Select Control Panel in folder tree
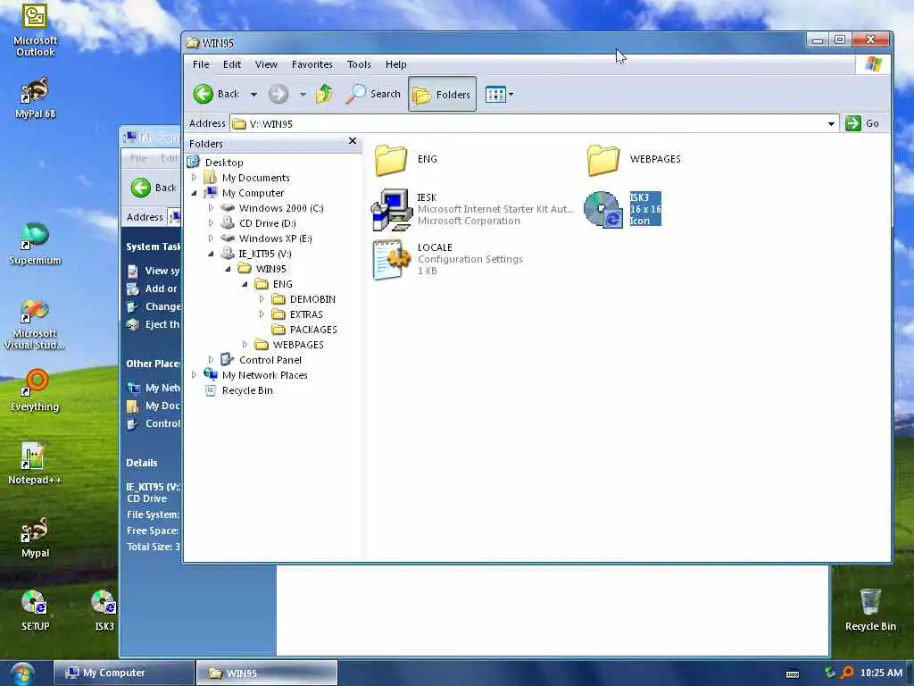Screen dimensions: 914x686 pos(270,360)
